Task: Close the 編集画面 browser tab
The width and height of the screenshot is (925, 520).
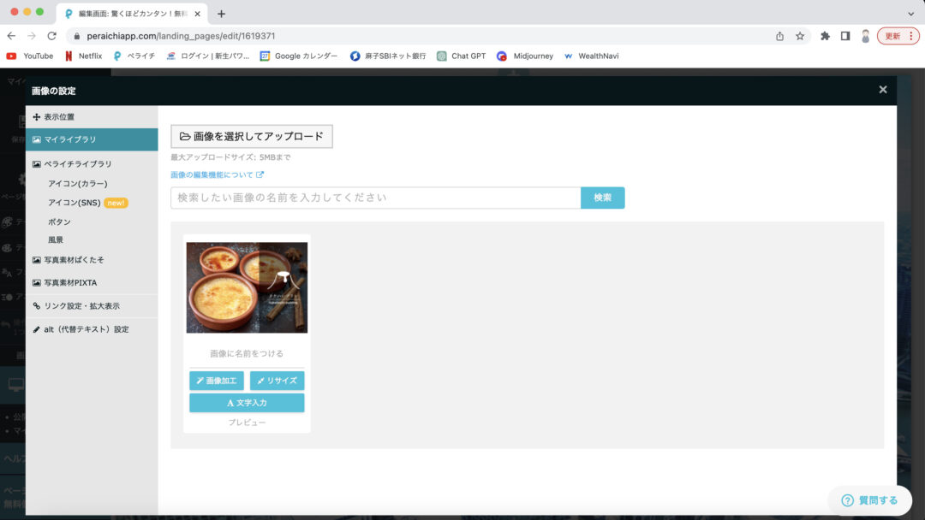Action: 198,14
